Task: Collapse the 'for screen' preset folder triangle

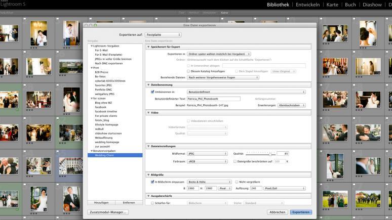Action: coord(92,99)
